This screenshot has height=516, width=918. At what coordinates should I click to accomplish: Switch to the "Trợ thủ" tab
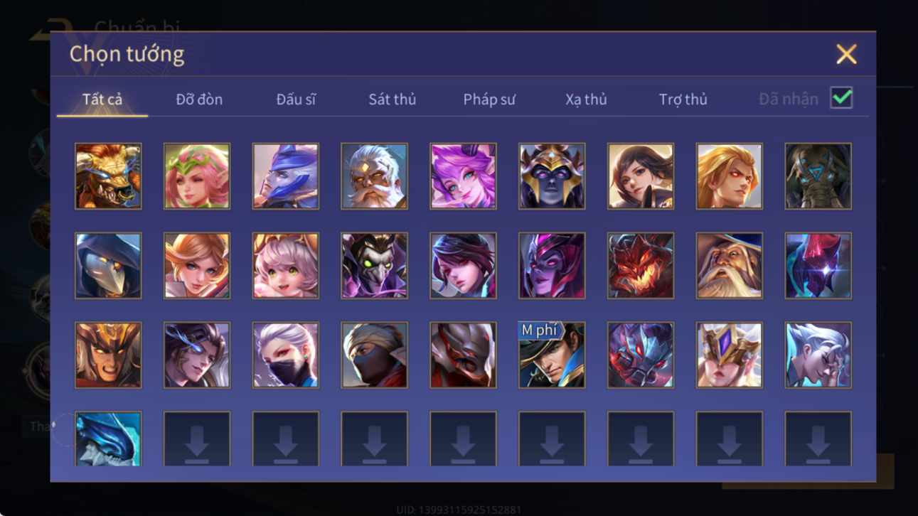point(683,100)
